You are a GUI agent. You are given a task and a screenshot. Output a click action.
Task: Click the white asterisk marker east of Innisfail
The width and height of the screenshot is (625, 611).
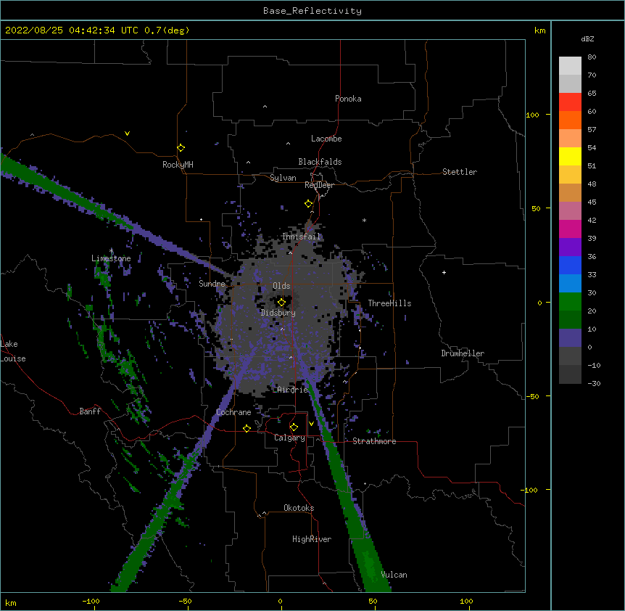pyautogui.click(x=364, y=220)
